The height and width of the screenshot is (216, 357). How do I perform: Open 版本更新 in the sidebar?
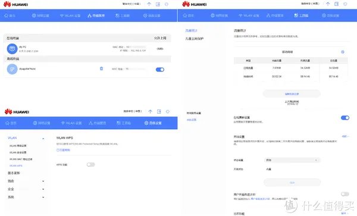pyautogui.click(x=14, y=173)
